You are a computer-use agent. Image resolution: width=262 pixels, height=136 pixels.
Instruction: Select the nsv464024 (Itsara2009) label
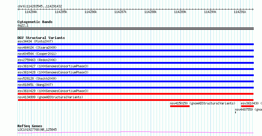pyautogui.click(x=37, y=47)
